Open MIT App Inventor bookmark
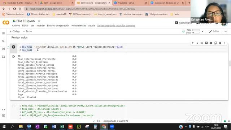 pyautogui.click(x=80, y=14)
